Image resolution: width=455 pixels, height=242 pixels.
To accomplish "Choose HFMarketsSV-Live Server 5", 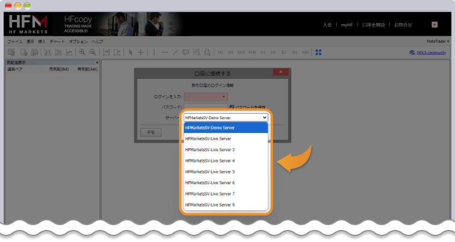I will pos(226,172).
